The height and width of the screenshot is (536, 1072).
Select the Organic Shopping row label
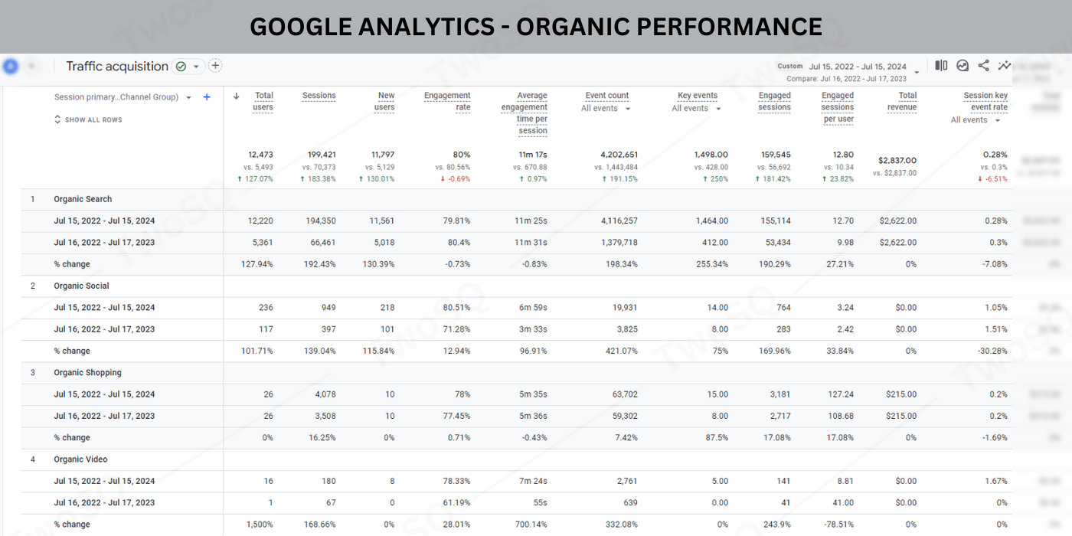pos(87,373)
